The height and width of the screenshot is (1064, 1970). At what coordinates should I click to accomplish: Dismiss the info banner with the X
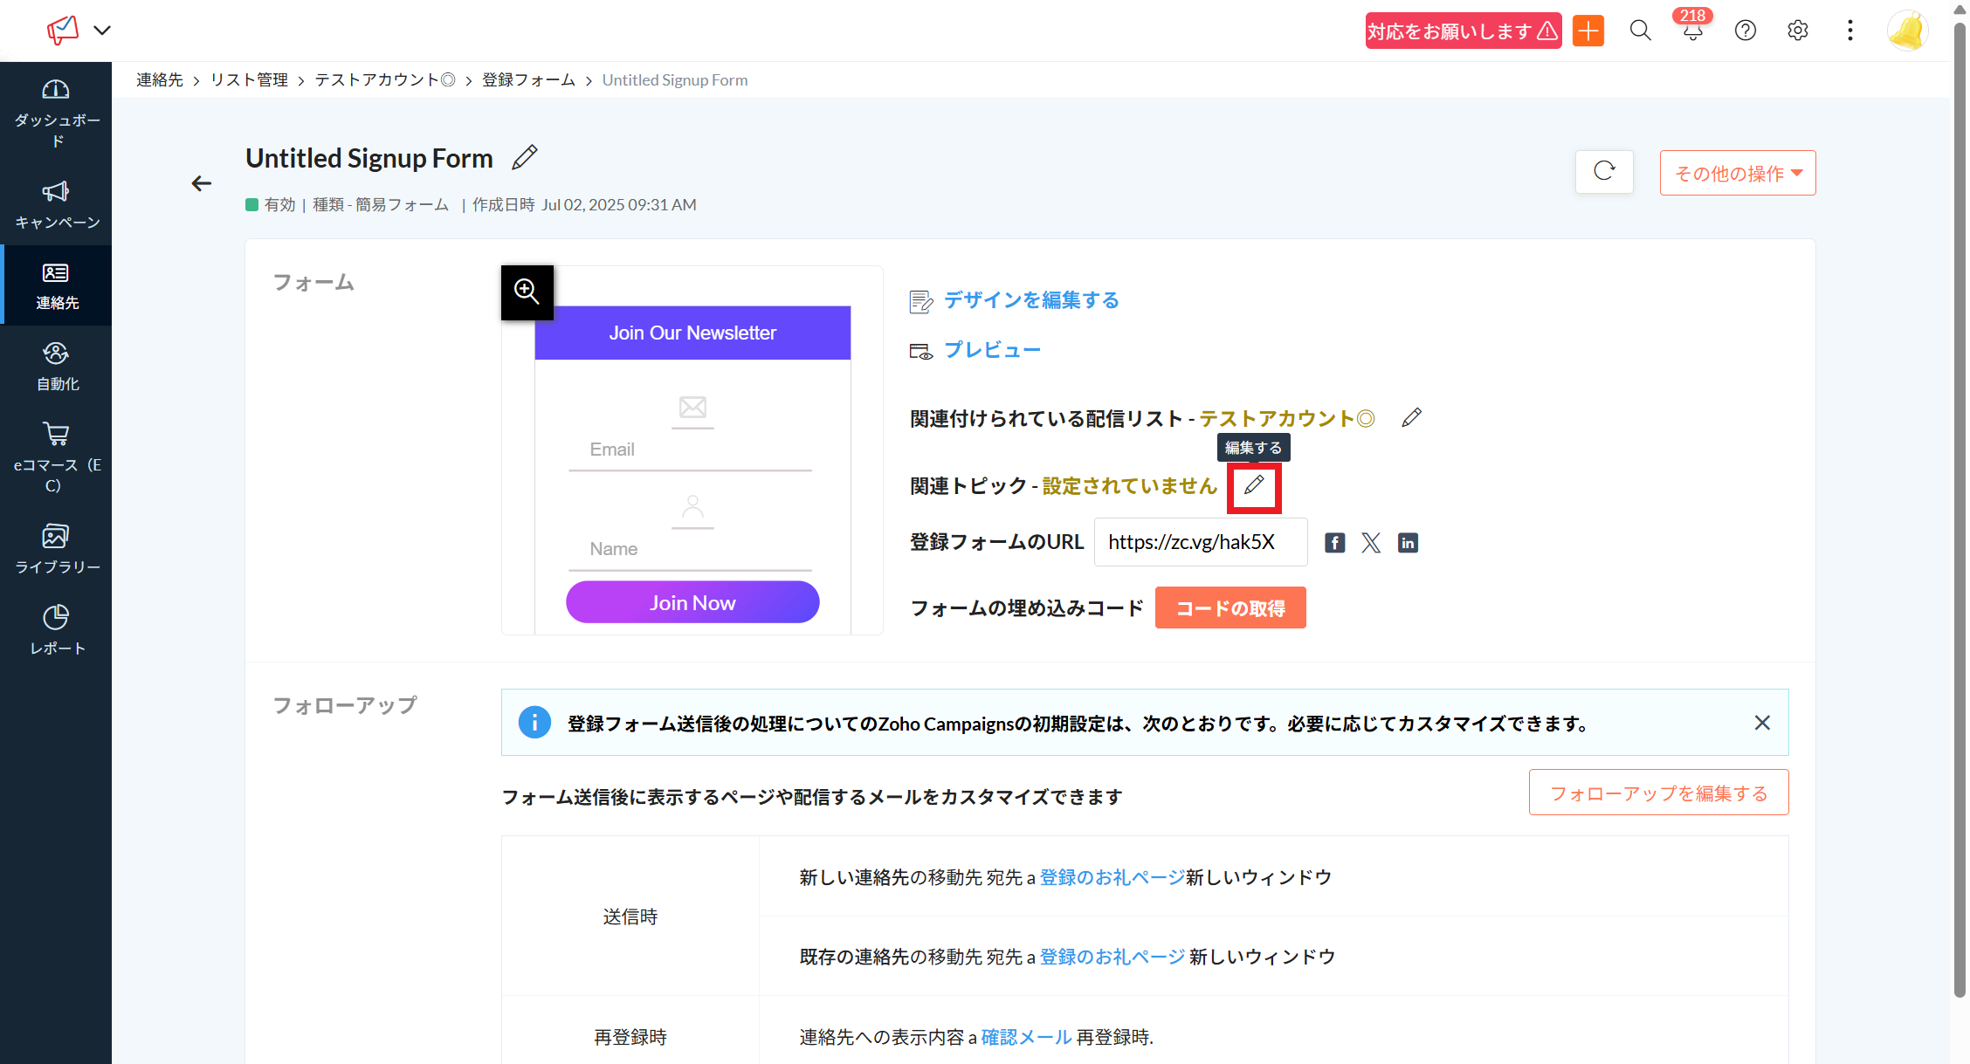click(1762, 723)
